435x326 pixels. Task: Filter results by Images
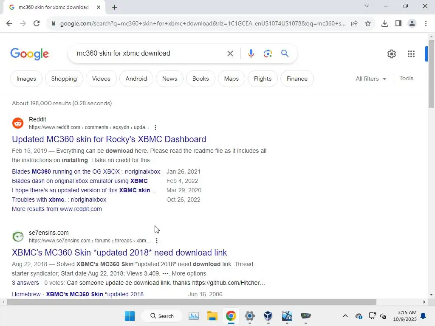[26, 79]
